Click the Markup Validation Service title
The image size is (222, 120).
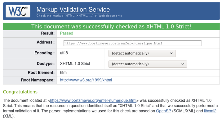click(x=73, y=10)
